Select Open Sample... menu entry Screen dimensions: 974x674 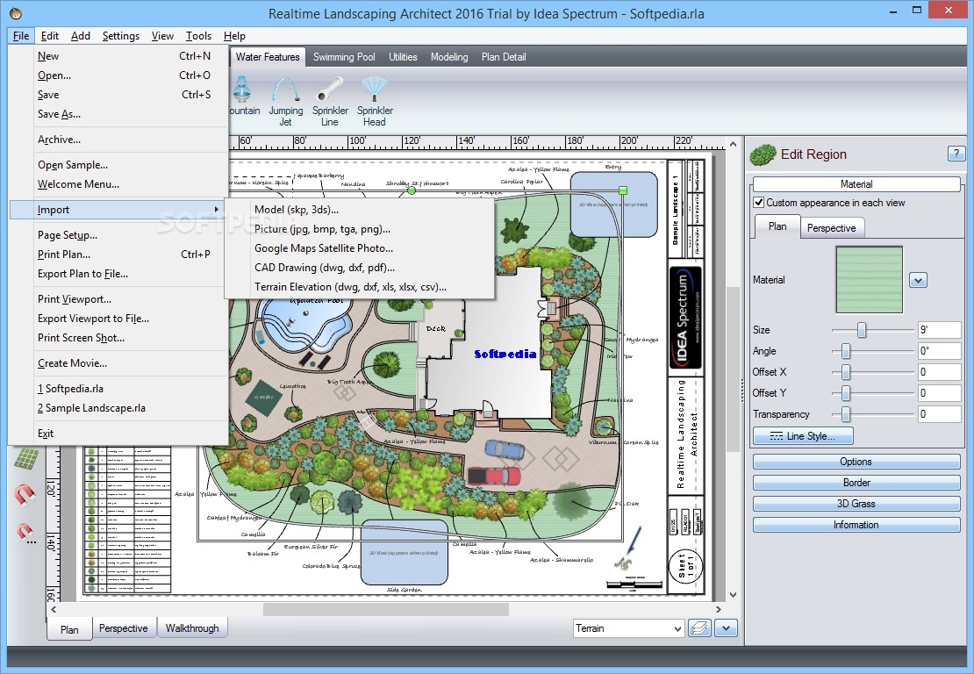118,165
